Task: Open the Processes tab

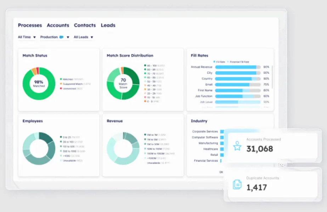Action: pyautogui.click(x=30, y=25)
